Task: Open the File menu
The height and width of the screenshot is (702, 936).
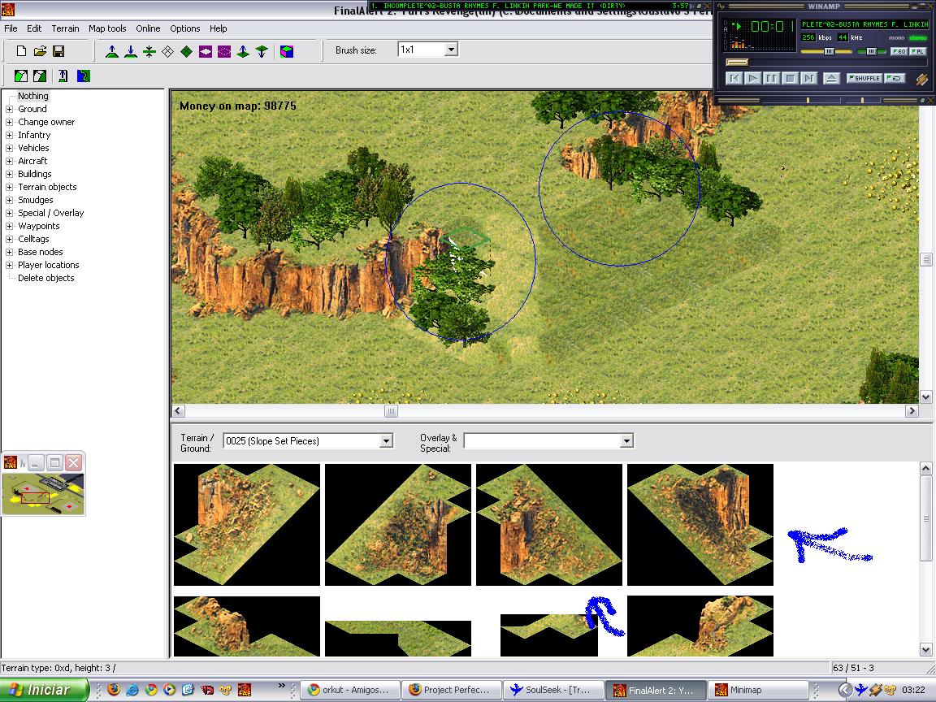Action: [11, 28]
